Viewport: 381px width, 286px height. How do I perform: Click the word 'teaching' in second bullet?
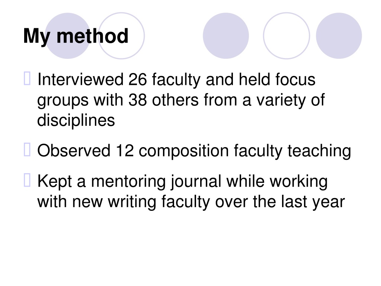click(319, 151)
